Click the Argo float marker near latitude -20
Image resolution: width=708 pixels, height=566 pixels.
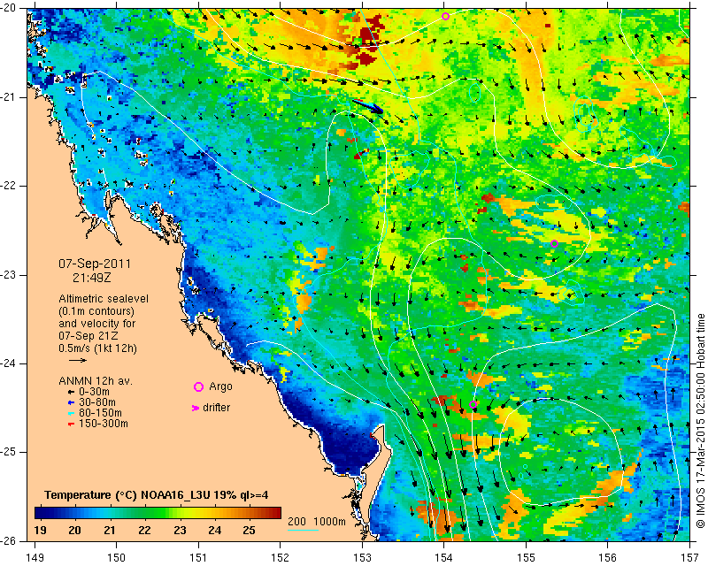(x=445, y=16)
